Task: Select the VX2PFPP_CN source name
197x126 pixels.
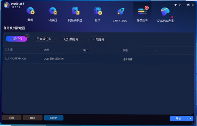Action: point(18,59)
